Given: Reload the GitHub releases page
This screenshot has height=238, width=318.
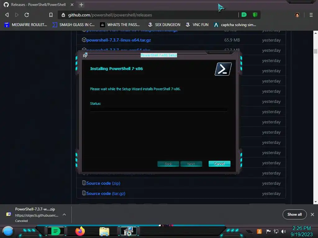Looking at the screenshot, I should pos(27,15).
